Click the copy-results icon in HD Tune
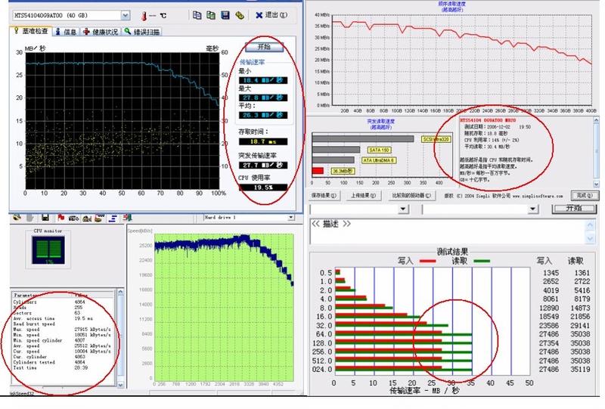This screenshot has height=409, width=605. tap(197, 15)
